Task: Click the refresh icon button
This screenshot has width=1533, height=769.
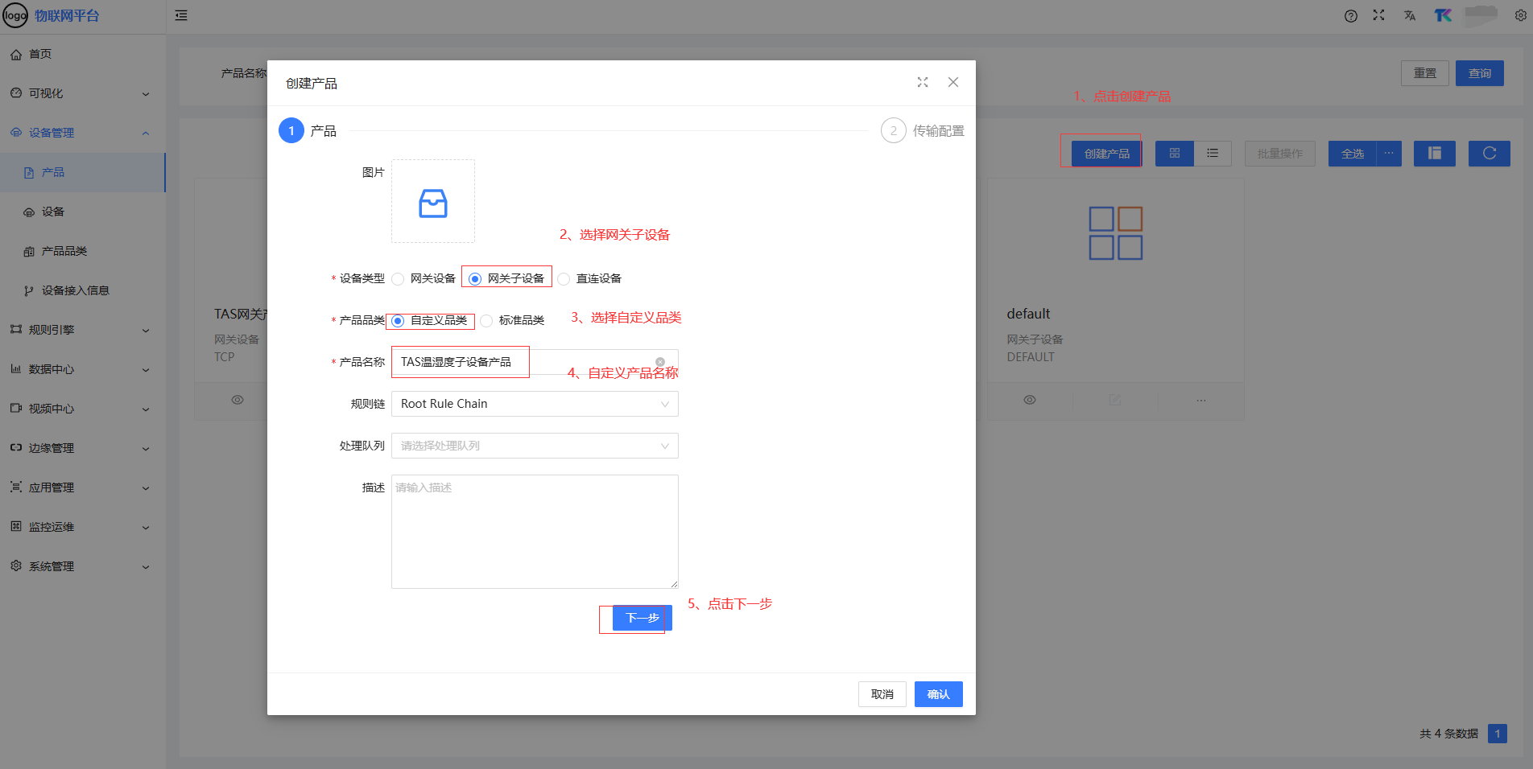Action: point(1489,153)
